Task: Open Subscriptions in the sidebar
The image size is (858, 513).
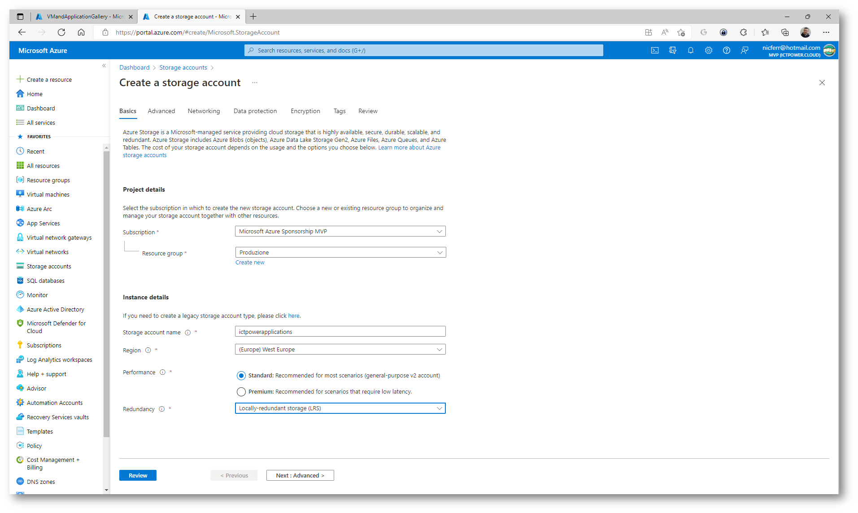Action: point(44,345)
